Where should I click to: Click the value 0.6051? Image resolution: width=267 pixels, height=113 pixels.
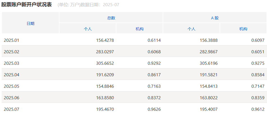258,52
